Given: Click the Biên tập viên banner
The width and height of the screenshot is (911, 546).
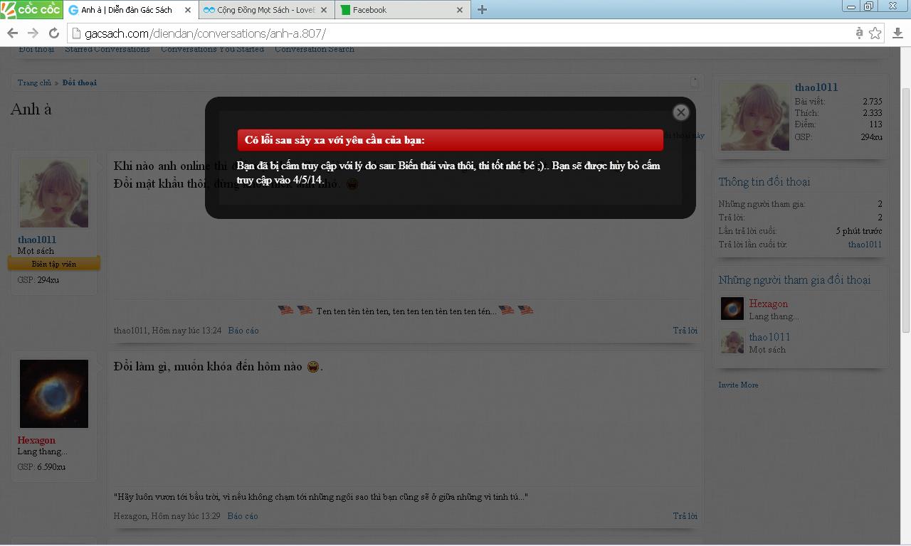Looking at the screenshot, I should [54, 264].
